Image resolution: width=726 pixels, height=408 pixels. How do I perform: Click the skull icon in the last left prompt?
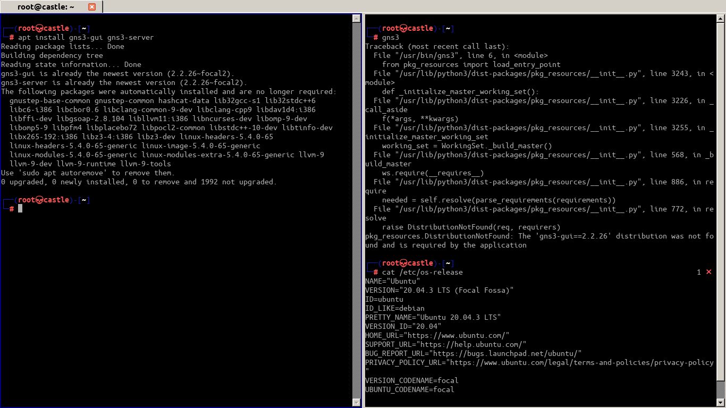coord(39,200)
